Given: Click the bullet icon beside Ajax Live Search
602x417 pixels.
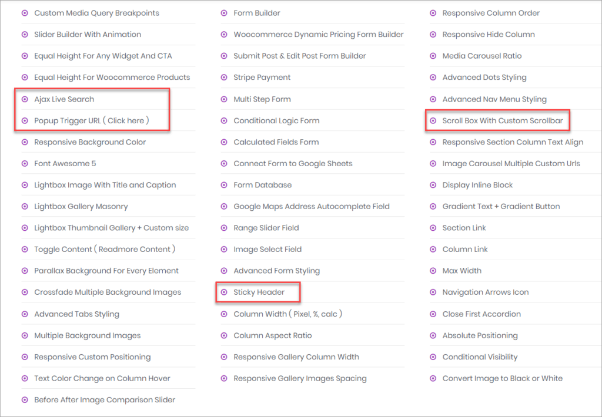Looking at the screenshot, I should [25, 99].
